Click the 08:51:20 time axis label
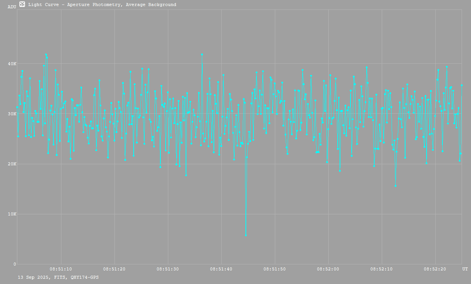The width and height of the screenshot is (471, 284). pyautogui.click(x=114, y=269)
